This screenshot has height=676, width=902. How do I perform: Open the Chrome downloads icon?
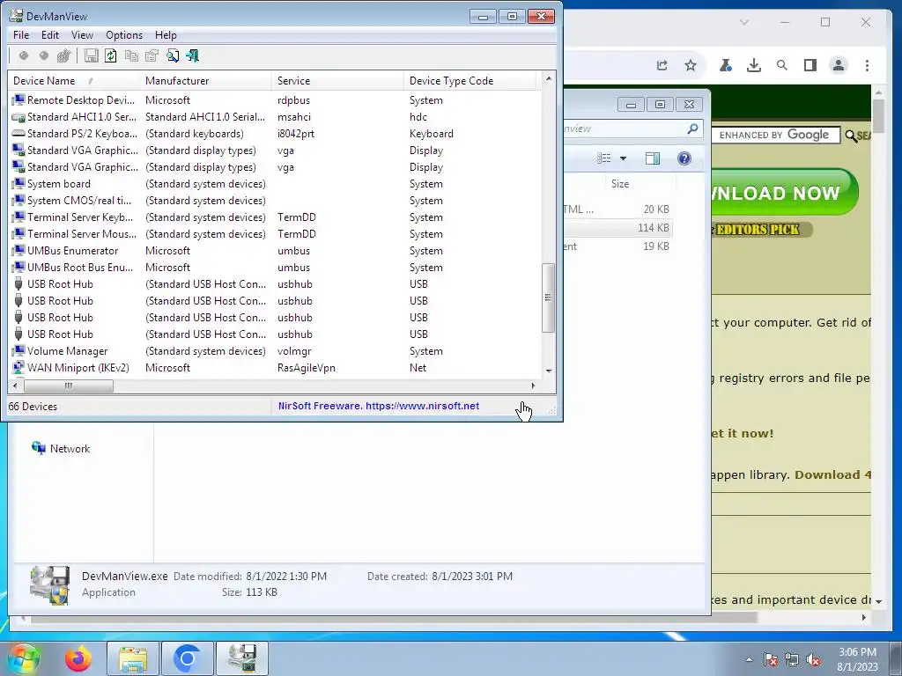[x=754, y=65]
